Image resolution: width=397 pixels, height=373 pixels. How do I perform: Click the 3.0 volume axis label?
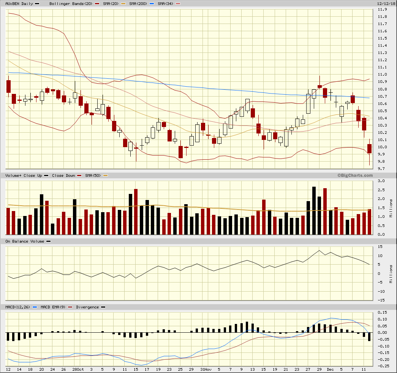tap(381, 181)
